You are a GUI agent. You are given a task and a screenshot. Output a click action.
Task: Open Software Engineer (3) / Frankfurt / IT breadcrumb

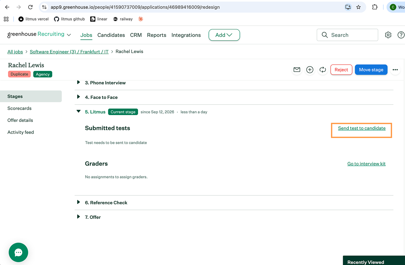click(69, 52)
